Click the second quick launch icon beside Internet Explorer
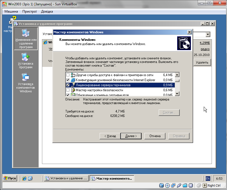The height and width of the screenshot is (190, 227). (x=30, y=179)
